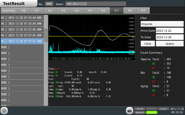Image resolution: width=185 pixels, height=115 pixels.
Task: Toggle the Buzzer indicator
Action: point(163,109)
